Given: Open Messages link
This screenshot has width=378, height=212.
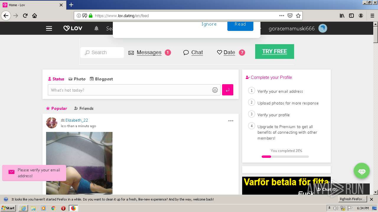Looking at the screenshot, I should 149,52.
